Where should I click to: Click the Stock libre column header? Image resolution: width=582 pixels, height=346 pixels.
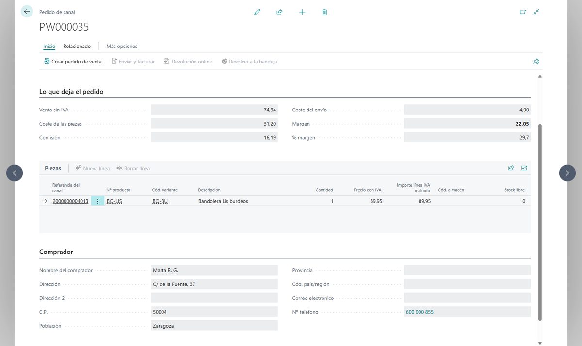click(x=514, y=190)
